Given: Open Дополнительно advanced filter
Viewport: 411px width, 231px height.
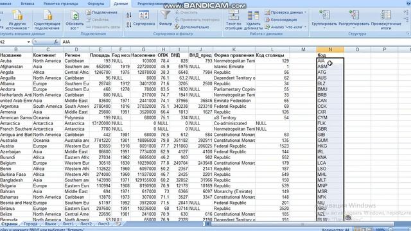Looking at the screenshot, I should coord(192,27).
